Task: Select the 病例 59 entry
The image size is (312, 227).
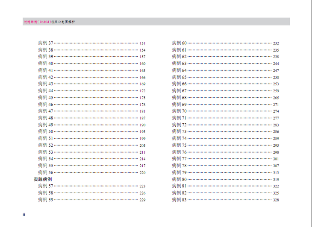Action: [46, 200]
